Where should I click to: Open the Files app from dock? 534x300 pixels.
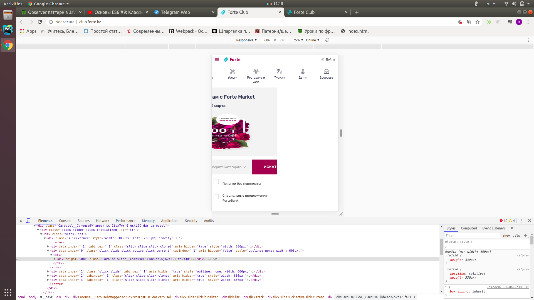(8, 14)
